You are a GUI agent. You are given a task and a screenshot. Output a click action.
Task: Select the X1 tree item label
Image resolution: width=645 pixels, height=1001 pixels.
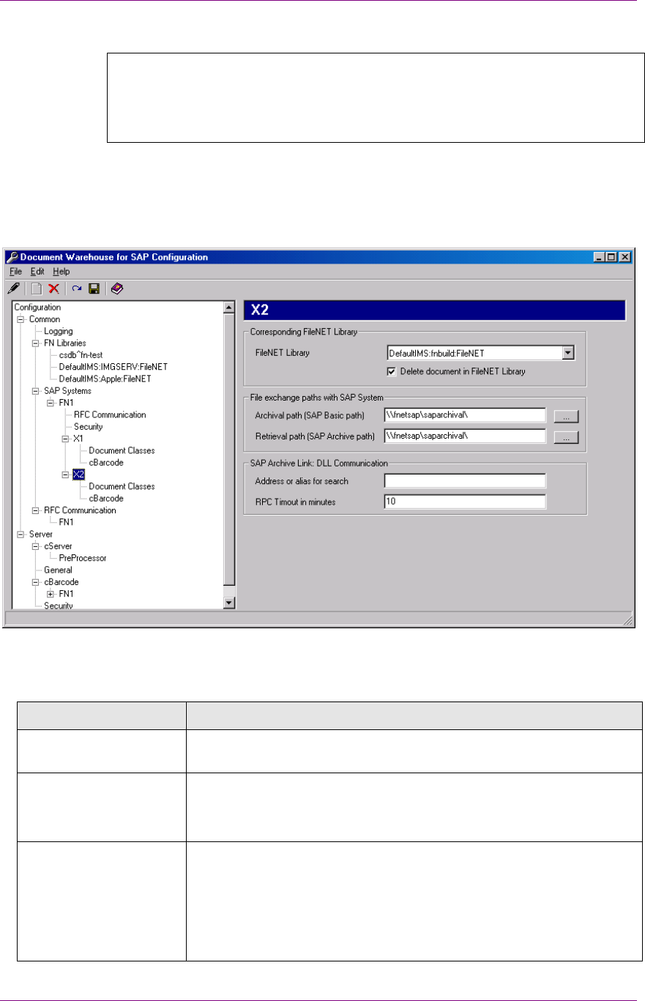point(79,439)
